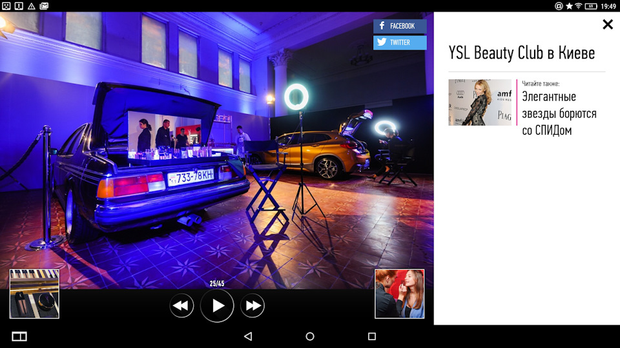The image size is (620, 348).
Task: Go to the previous photo with rewind
Action: [181, 305]
